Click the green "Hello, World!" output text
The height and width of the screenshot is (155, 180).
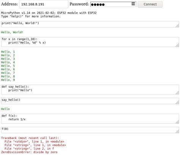click(x=12, y=32)
